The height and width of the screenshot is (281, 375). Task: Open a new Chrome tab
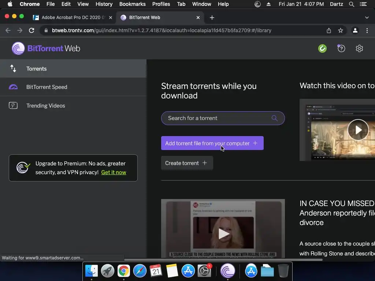pos(212,18)
